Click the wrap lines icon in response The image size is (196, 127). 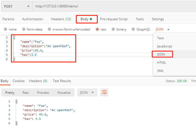tap(104, 93)
